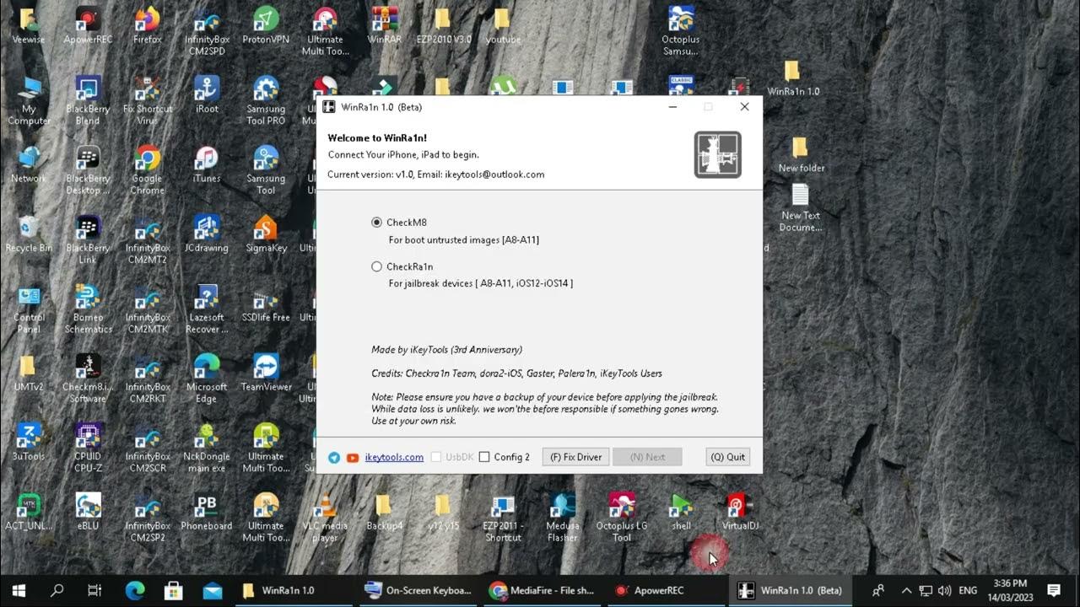Open the VLC media player desktop icon

325,517
